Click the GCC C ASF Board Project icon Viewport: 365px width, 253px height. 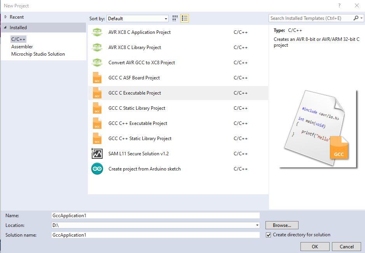click(97, 77)
